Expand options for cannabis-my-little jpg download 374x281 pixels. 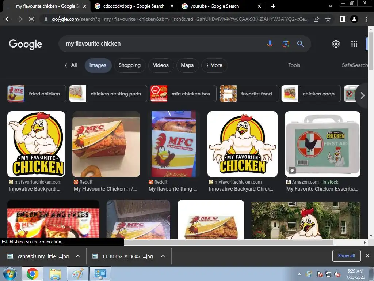tap(78, 256)
